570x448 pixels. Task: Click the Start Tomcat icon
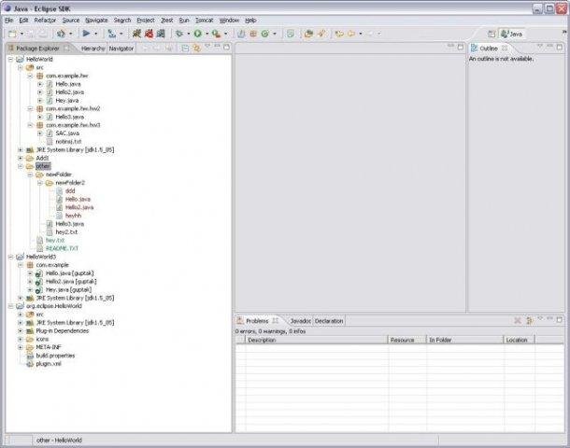[x=136, y=34]
